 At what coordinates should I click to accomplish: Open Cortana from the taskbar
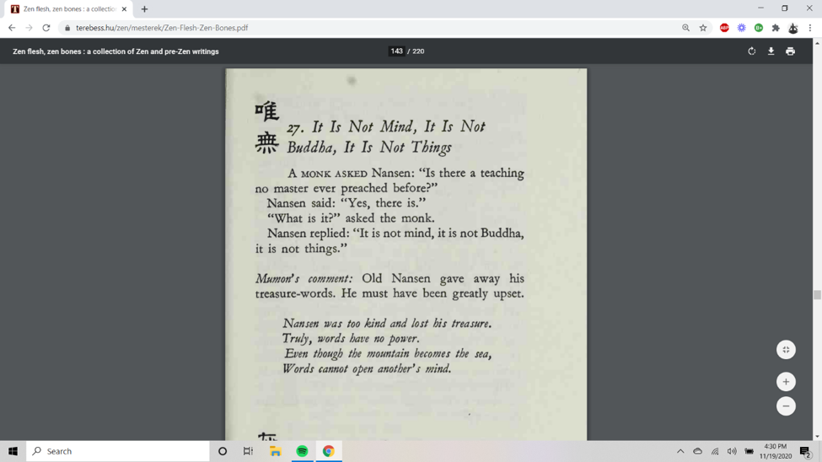223,451
